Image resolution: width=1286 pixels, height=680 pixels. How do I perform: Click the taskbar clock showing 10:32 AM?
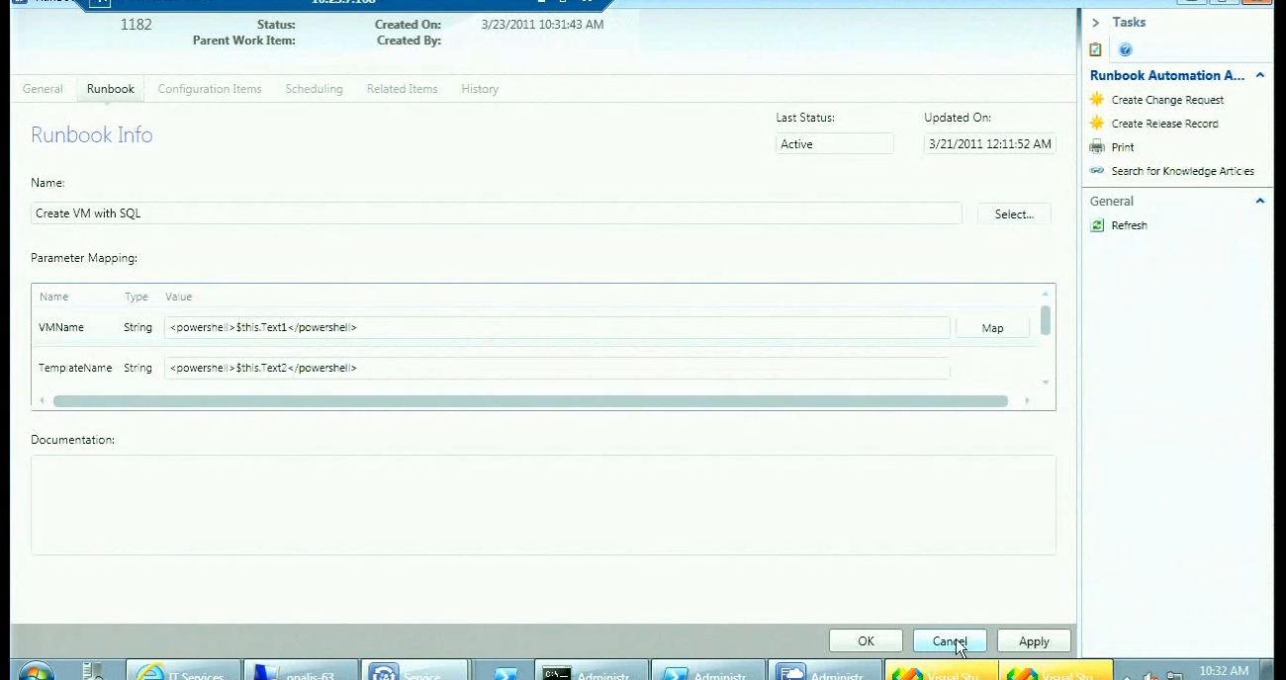[1224, 671]
